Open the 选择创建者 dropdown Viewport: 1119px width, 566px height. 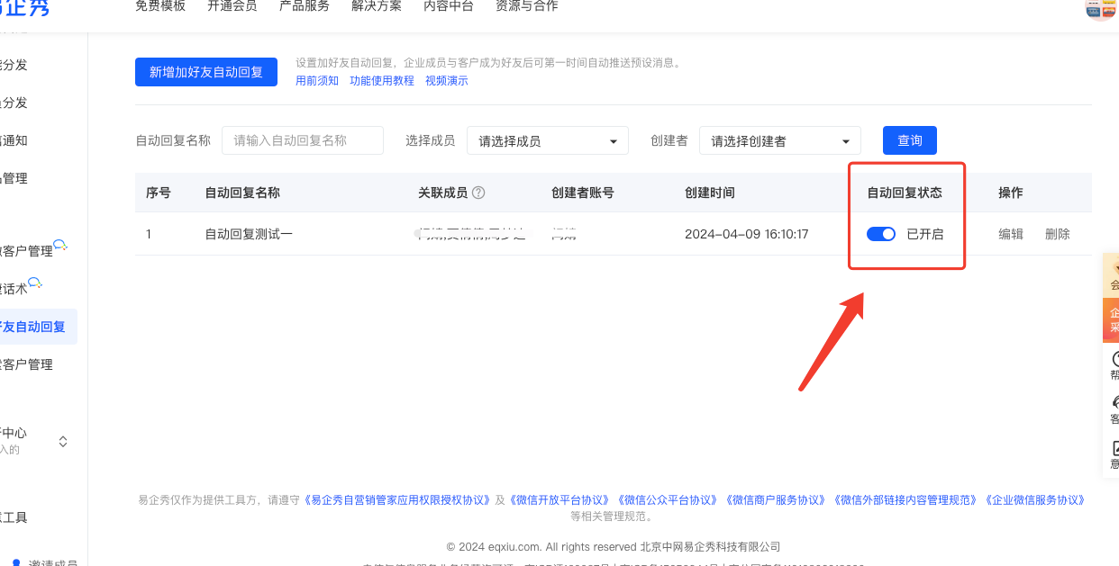click(779, 141)
